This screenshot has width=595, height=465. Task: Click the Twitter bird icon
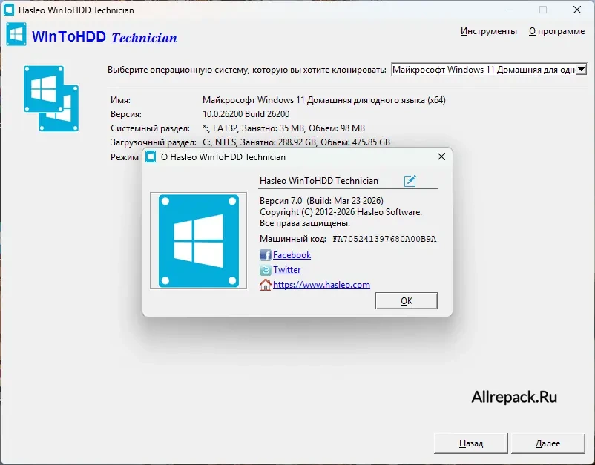pyautogui.click(x=266, y=270)
